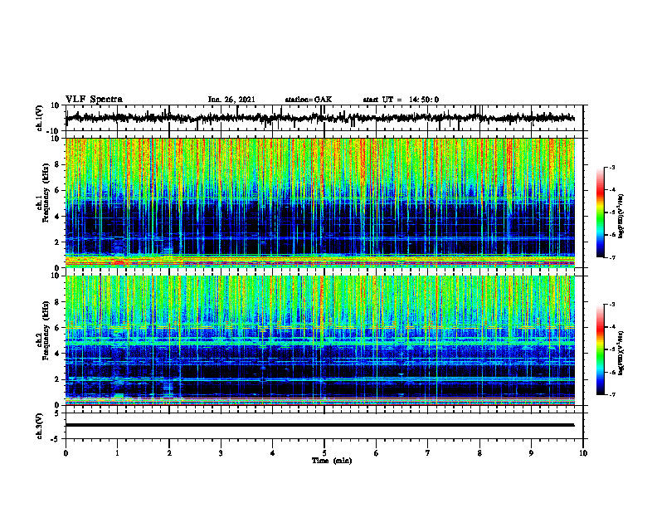Click the 'VLF Spectra' plot title
The height and width of the screenshot is (508, 657).
[x=94, y=99]
